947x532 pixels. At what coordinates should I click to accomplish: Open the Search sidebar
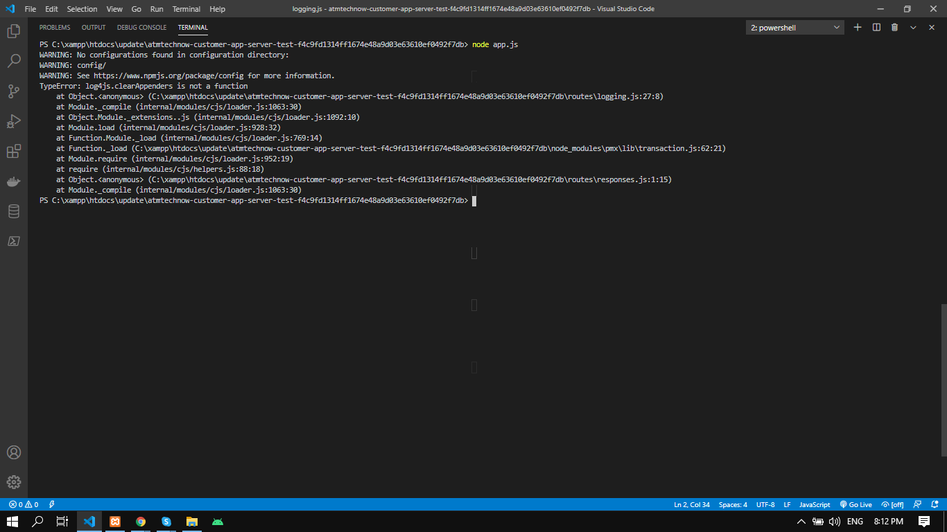point(14,62)
